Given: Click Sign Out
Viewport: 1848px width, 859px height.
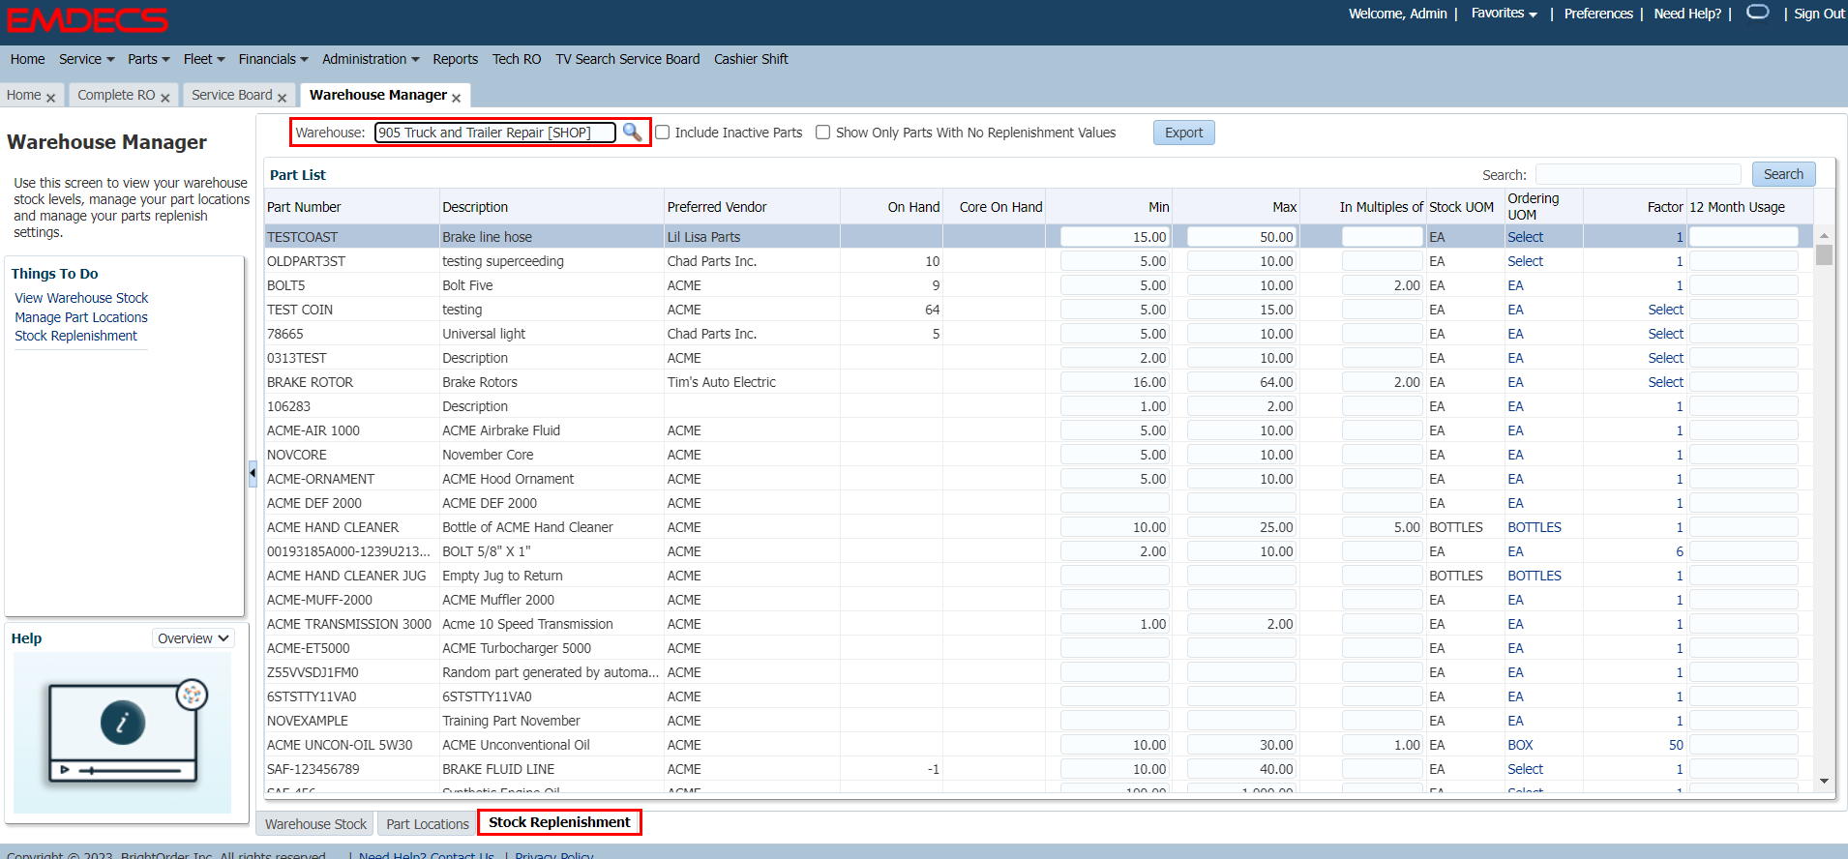Looking at the screenshot, I should coord(1819,14).
